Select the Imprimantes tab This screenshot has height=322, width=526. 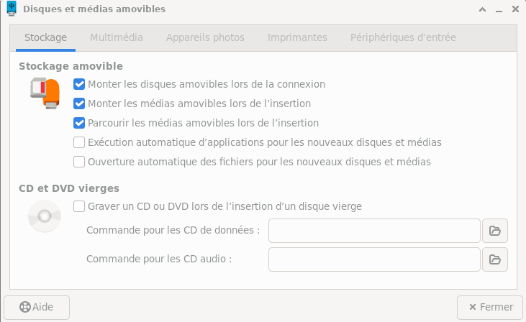(x=297, y=37)
